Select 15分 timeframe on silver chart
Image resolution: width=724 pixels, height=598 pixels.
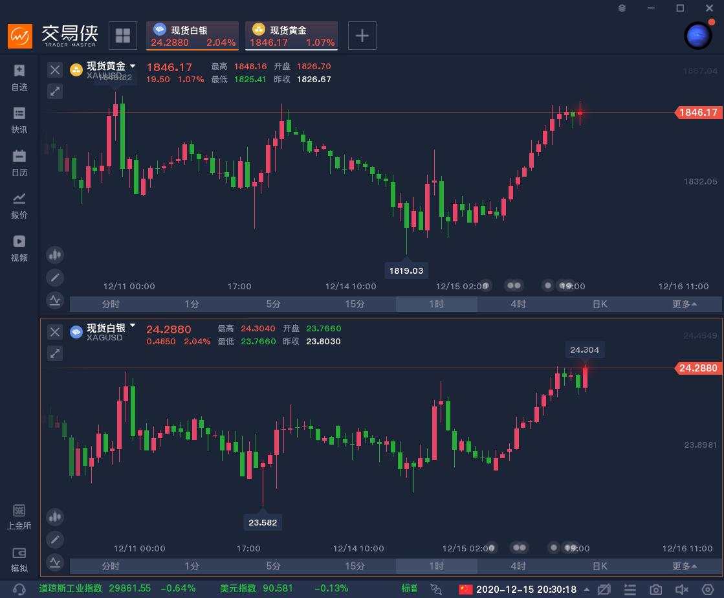coord(355,566)
